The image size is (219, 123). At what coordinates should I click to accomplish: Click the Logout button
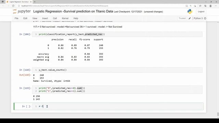pyautogui.click(x=201, y=12)
